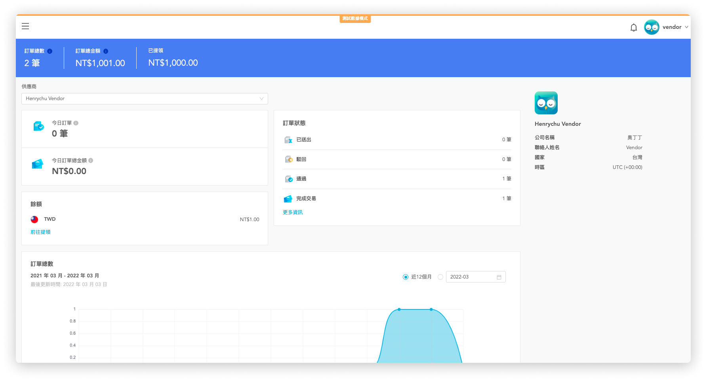Click the 測試數據模式 badge

[x=355, y=19]
